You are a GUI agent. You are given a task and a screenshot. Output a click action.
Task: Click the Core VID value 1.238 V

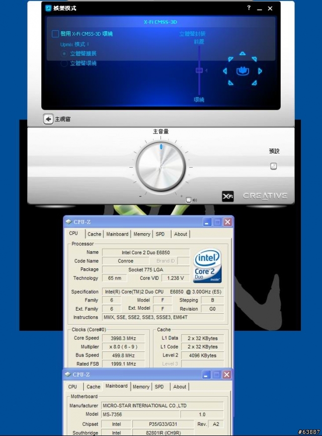click(x=176, y=278)
